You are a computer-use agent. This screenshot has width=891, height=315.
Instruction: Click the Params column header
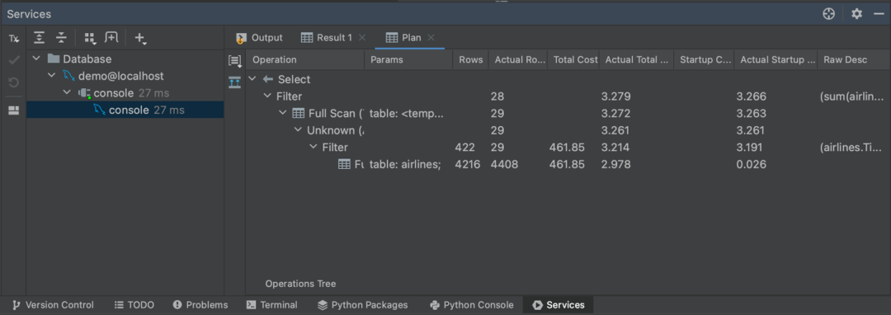click(408, 59)
